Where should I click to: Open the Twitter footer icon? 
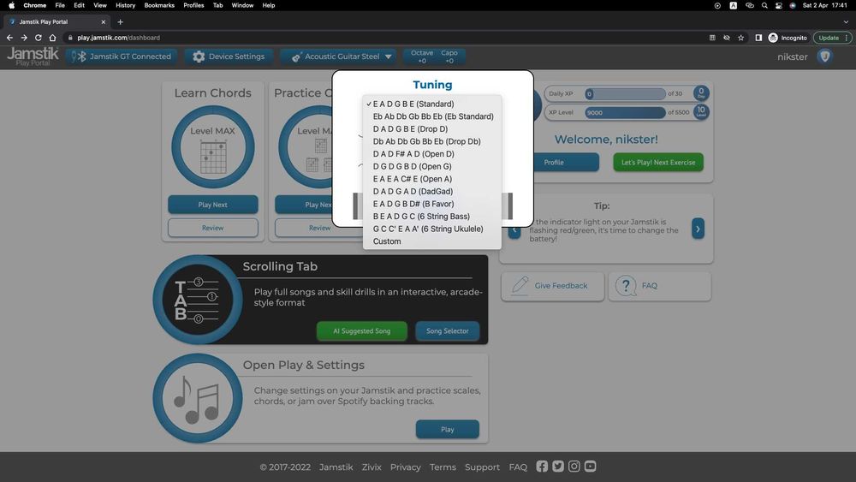click(557, 467)
